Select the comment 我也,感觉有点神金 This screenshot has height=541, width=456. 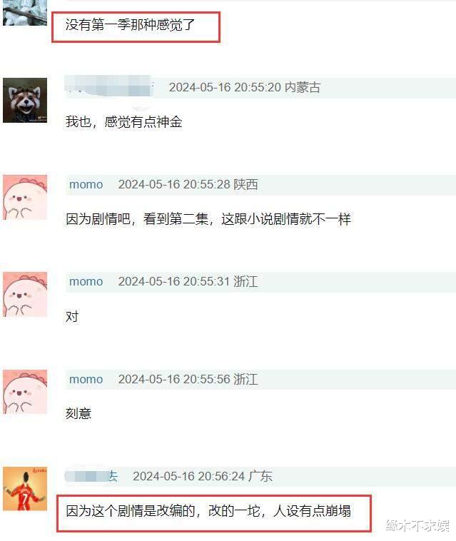[x=124, y=122]
